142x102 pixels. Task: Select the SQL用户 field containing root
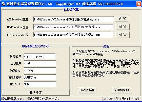(x=40, y=63)
